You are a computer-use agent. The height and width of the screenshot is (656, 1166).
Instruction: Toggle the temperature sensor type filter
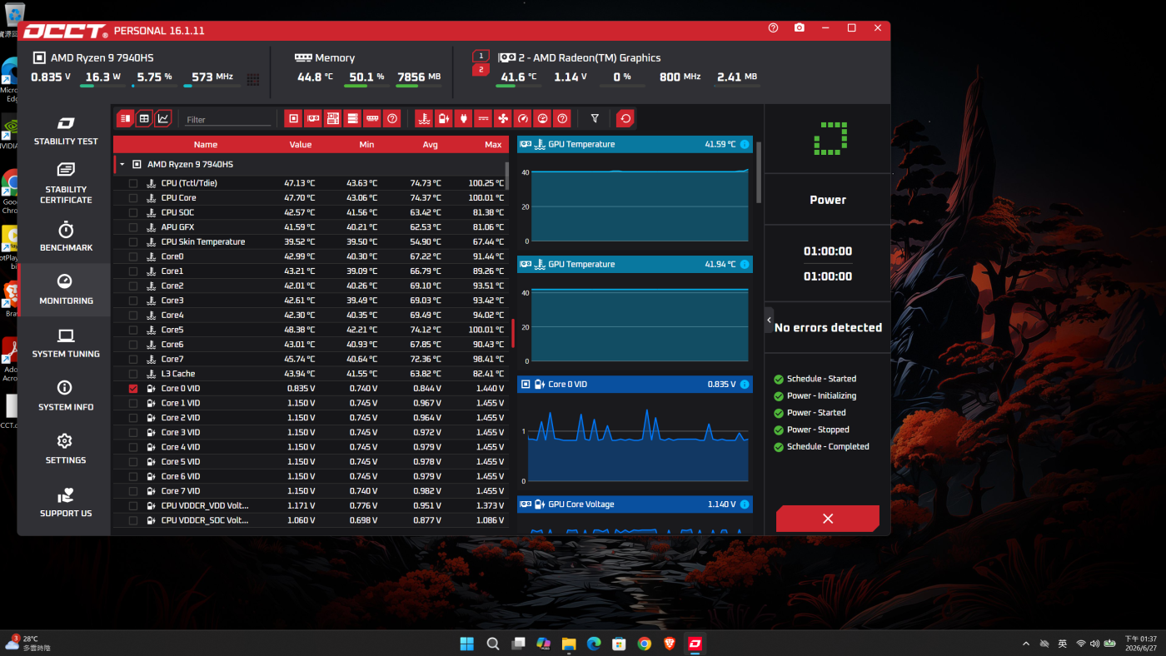[x=424, y=119]
